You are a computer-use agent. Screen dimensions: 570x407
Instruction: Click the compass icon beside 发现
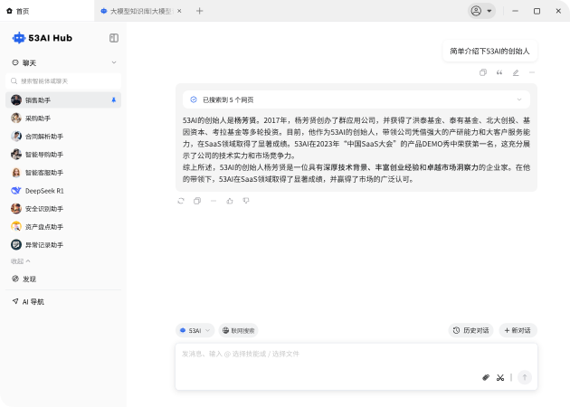pyautogui.click(x=15, y=279)
